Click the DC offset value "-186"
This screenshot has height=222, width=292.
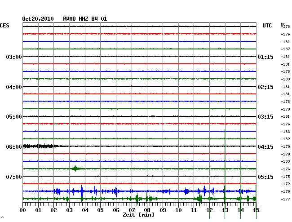pos(285,132)
